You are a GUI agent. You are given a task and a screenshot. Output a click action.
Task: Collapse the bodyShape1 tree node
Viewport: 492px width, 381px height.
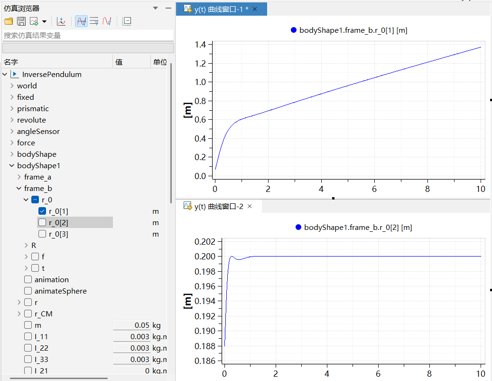coord(12,166)
